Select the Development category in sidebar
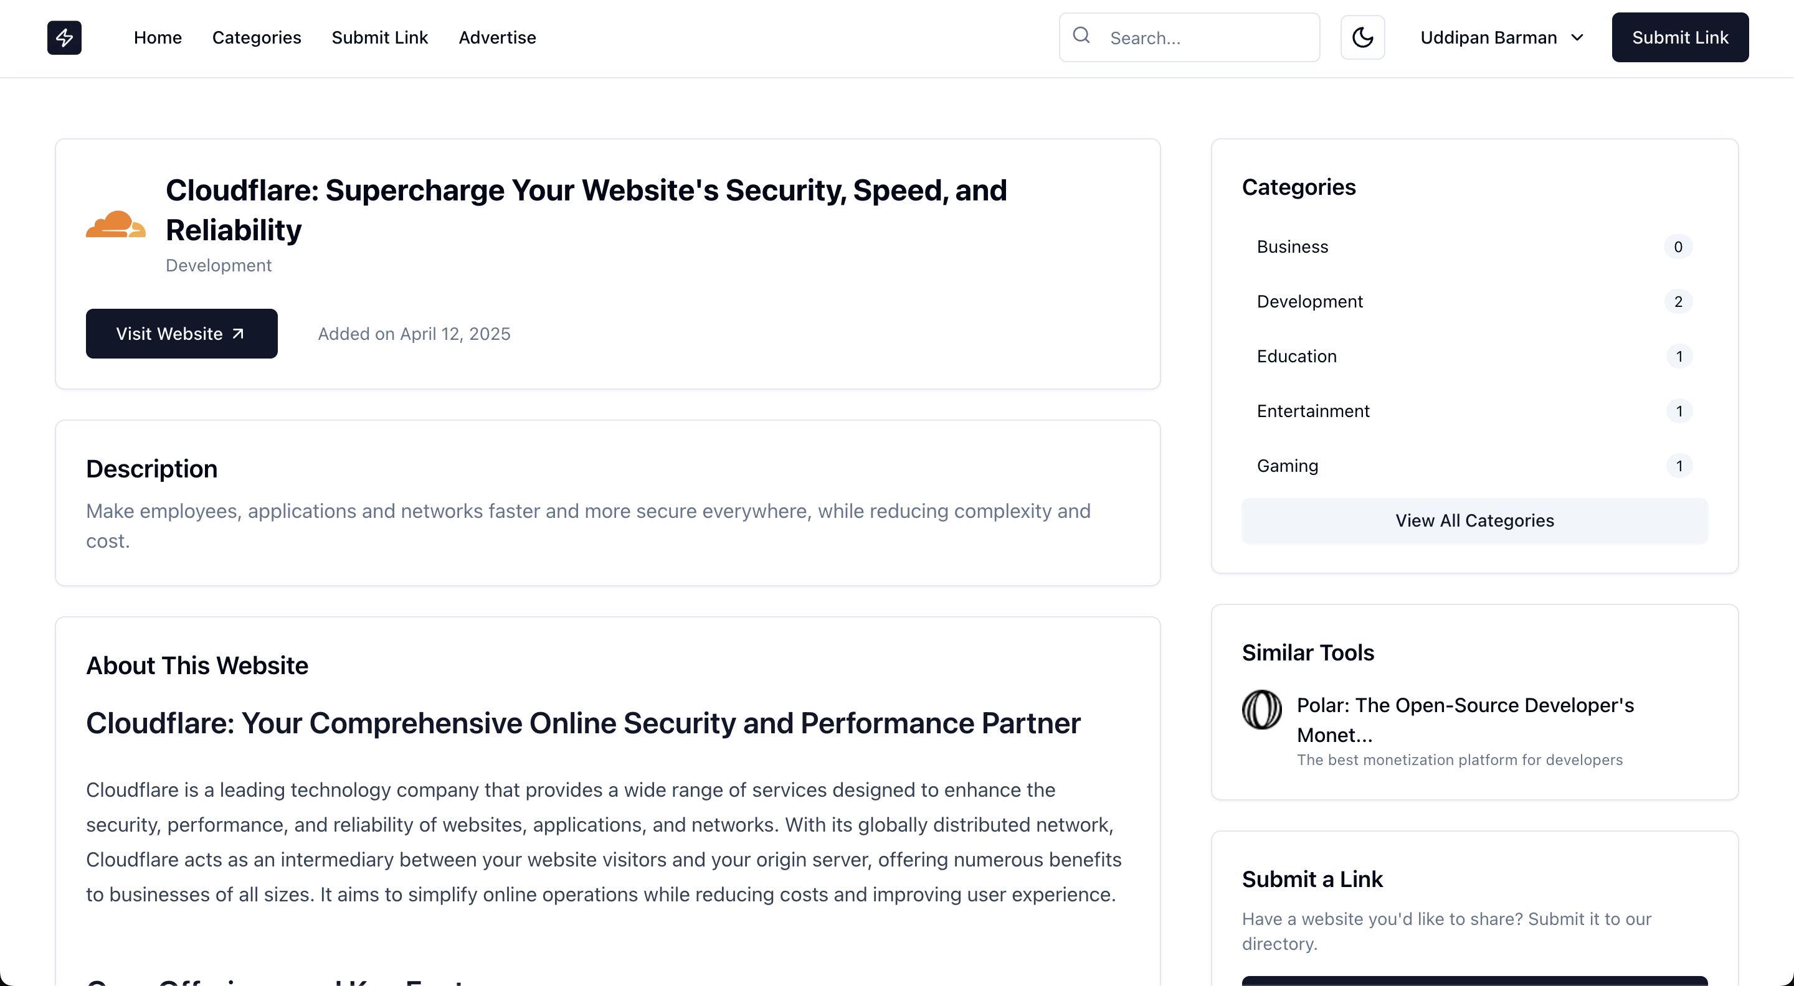This screenshot has height=986, width=1794. [1309, 301]
